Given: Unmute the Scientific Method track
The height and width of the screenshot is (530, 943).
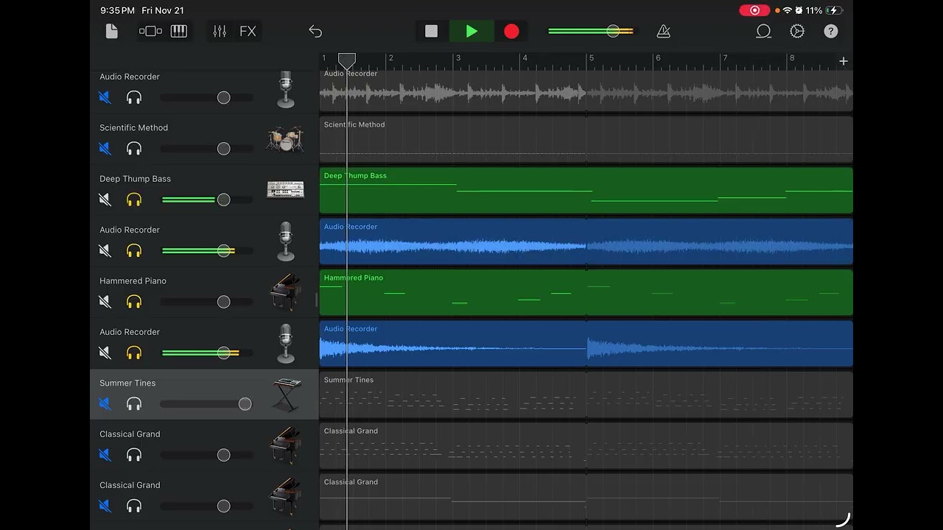Looking at the screenshot, I should pyautogui.click(x=105, y=149).
